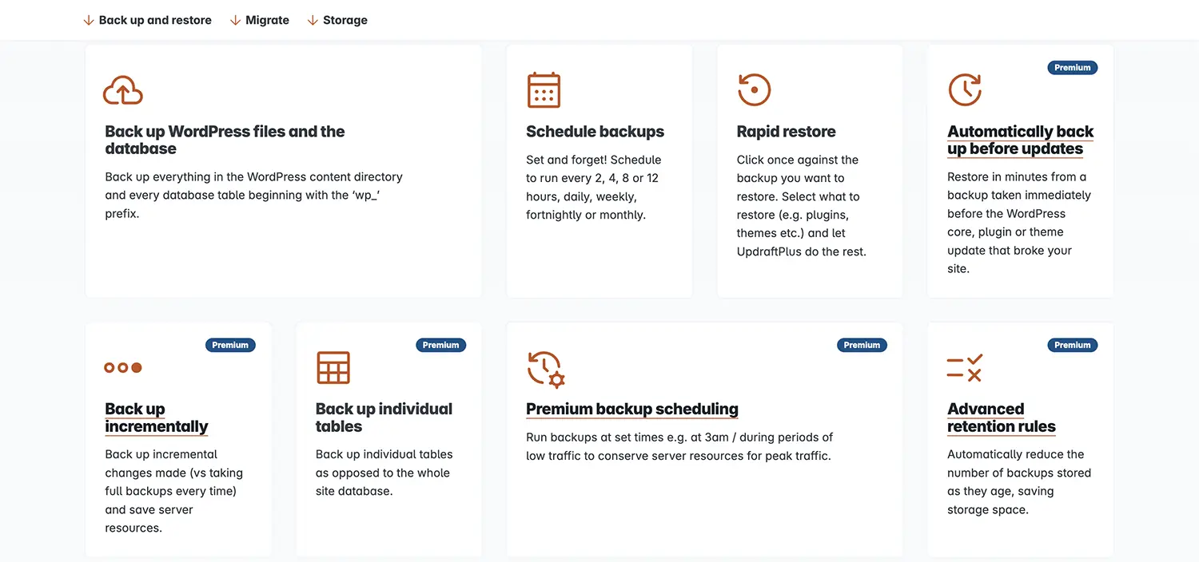The height and width of the screenshot is (562, 1199).
Task: Click the clock-with-gear premium scheduling icon
Action: (546, 369)
